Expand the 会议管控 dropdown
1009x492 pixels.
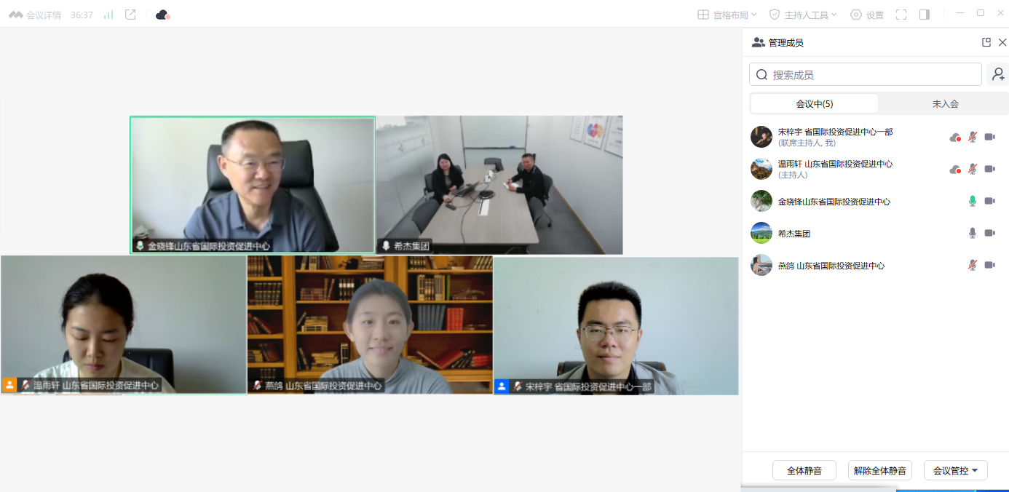[x=956, y=470]
